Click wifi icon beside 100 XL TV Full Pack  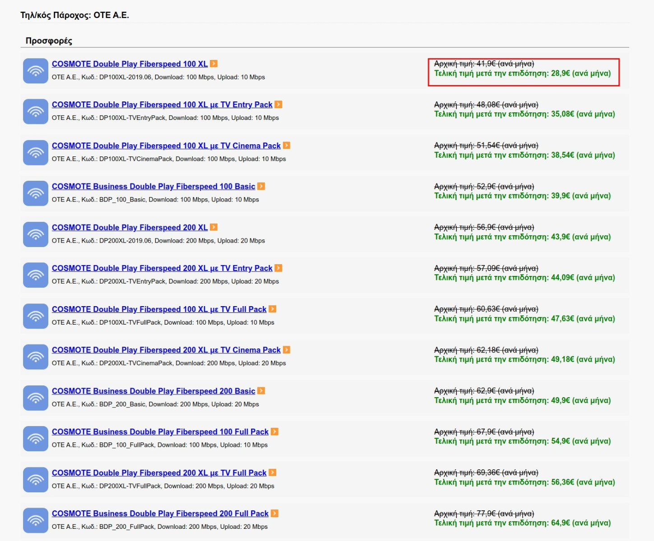(36, 316)
